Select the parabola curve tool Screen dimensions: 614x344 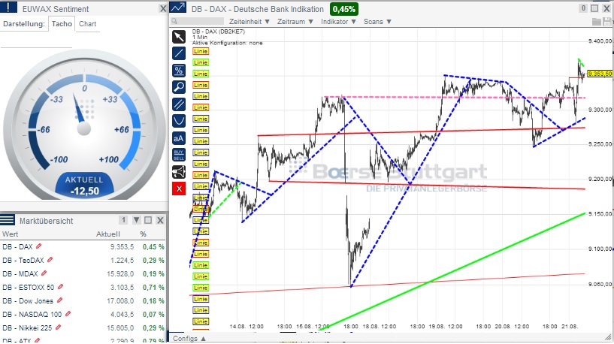point(179,121)
